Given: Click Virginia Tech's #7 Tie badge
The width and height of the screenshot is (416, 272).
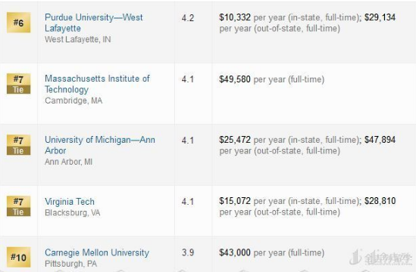Looking at the screenshot, I should (x=19, y=206).
